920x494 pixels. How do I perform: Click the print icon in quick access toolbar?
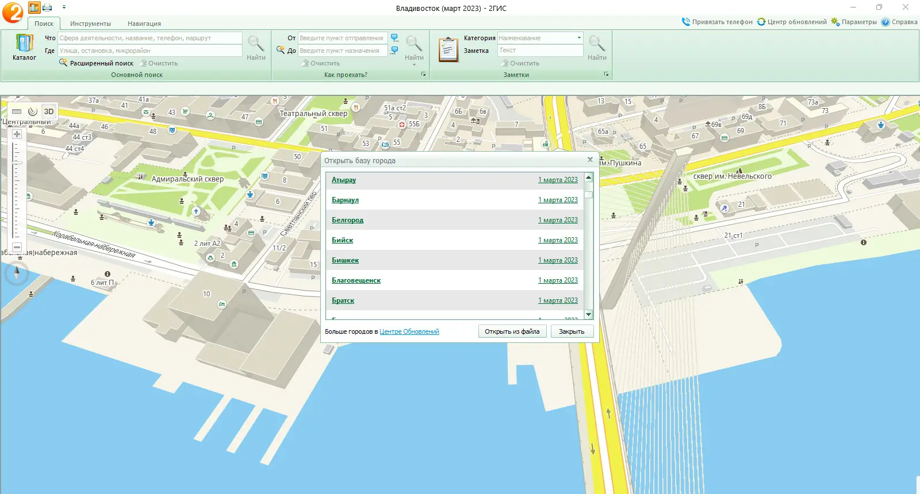[x=47, y=7]
